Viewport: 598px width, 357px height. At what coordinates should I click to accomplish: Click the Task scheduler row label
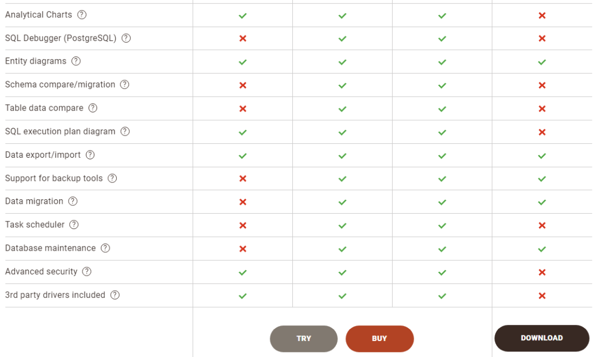pyautogui.click(x=34, y=225)
